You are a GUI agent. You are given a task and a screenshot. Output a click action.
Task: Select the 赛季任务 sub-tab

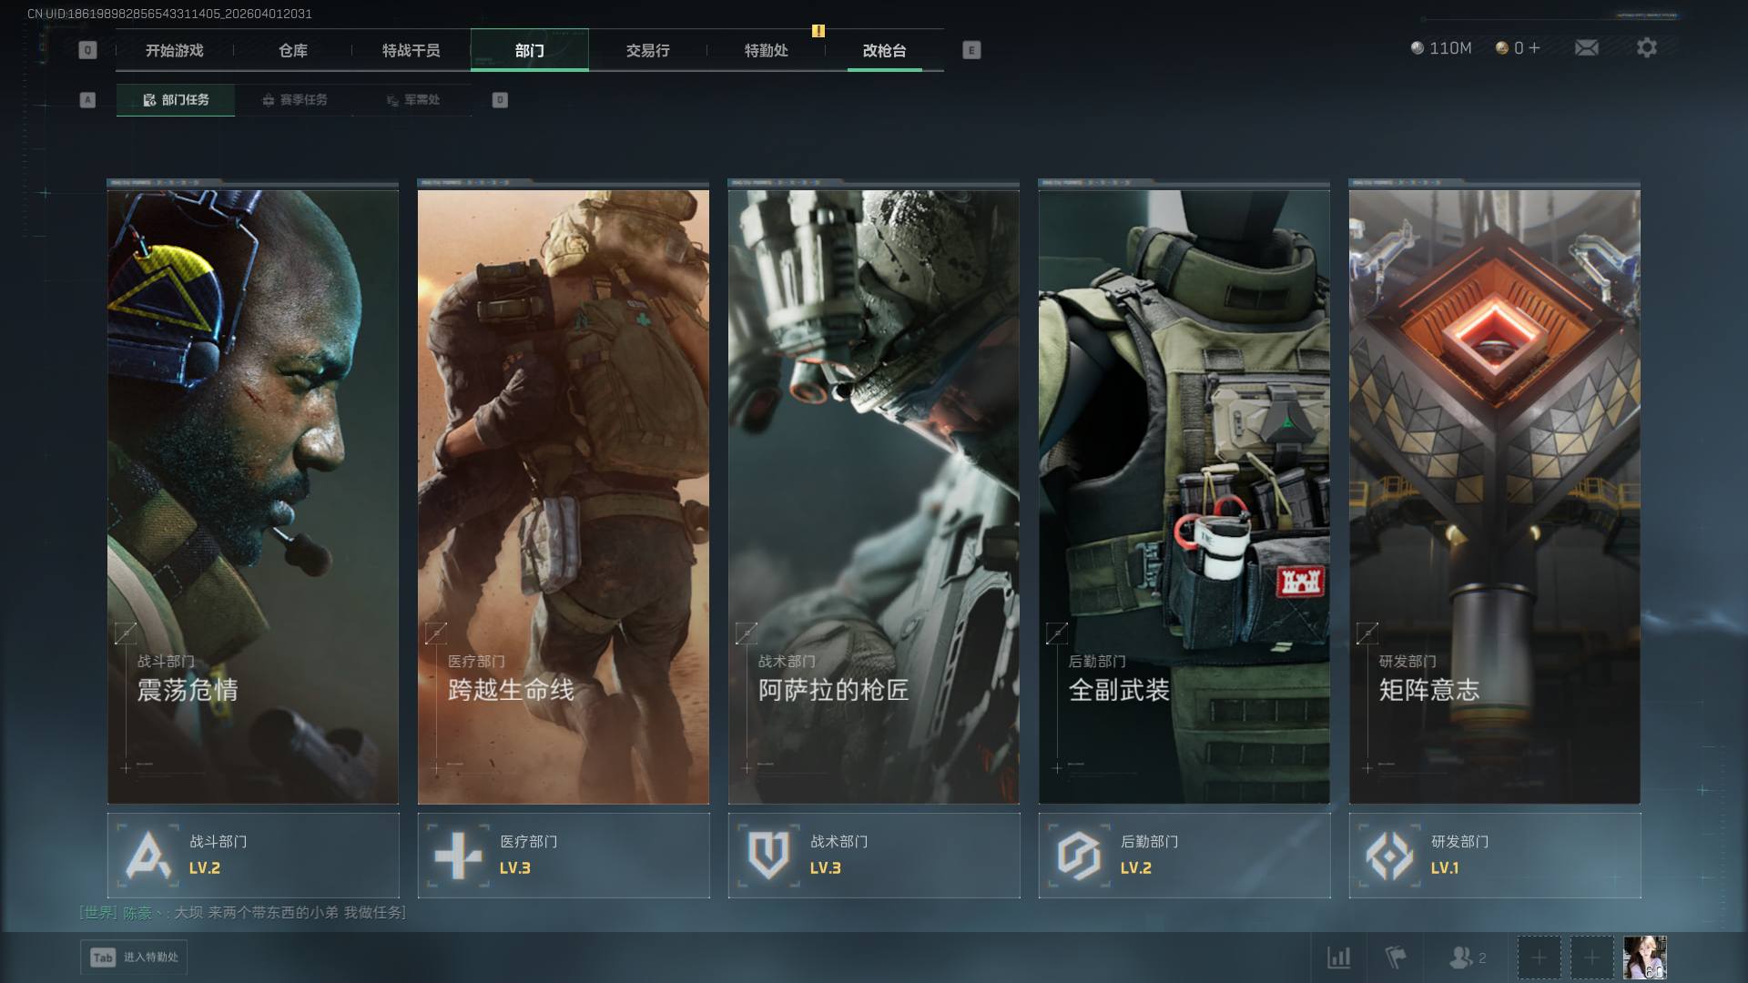point(294,100)
